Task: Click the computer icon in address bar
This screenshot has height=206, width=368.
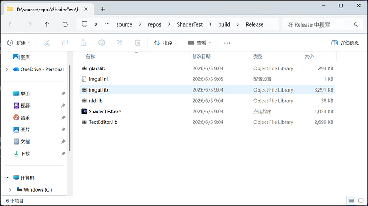Action: (84, 24)
